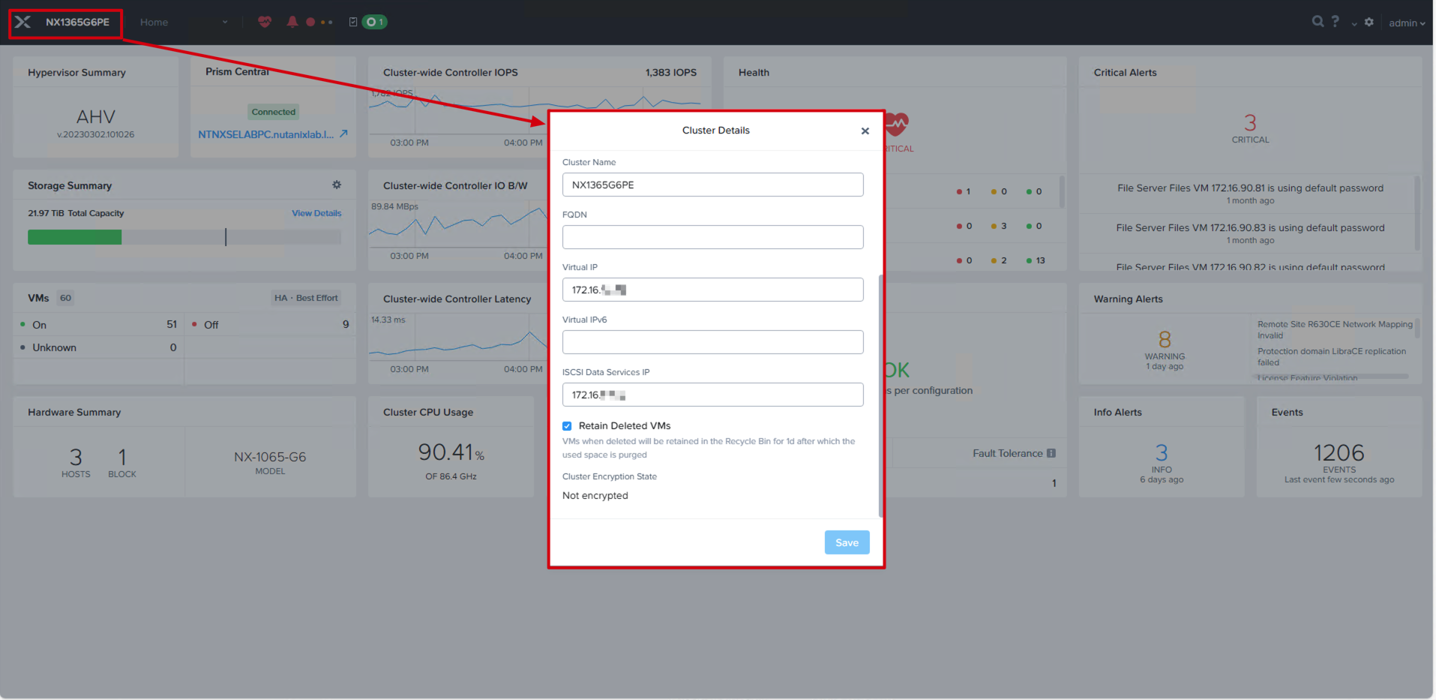Viewport: 1436px width, 700px height.
Task: Open the admin user dropdown
Action: pyautogui.click(x=1407, y=23)
